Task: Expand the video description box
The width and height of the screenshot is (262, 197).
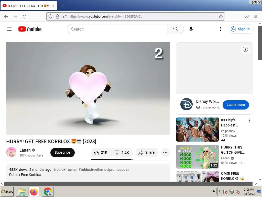Action: 88,173
